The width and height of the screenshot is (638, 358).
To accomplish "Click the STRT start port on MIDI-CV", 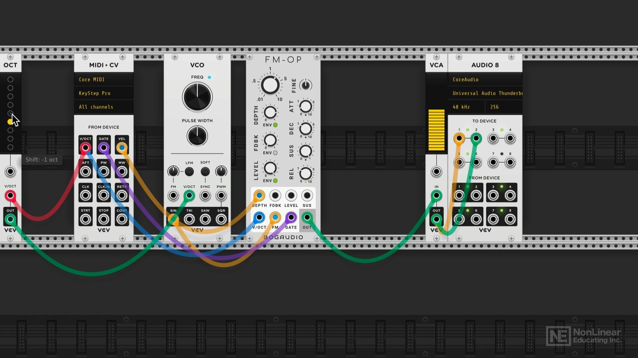I will tap(85, 219).
